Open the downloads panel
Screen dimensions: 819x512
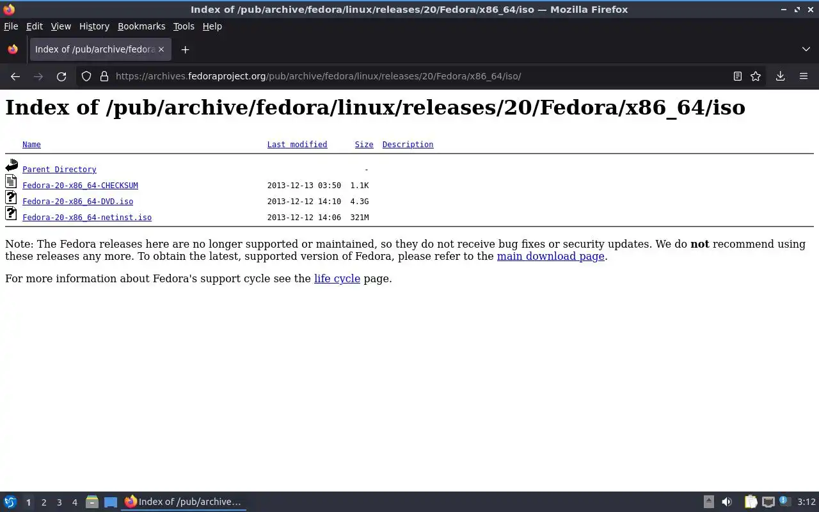tap(780, 76)
